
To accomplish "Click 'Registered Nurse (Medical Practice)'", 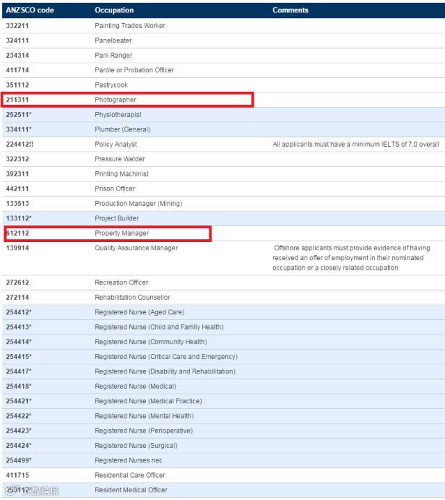I will tap(148, 401).
